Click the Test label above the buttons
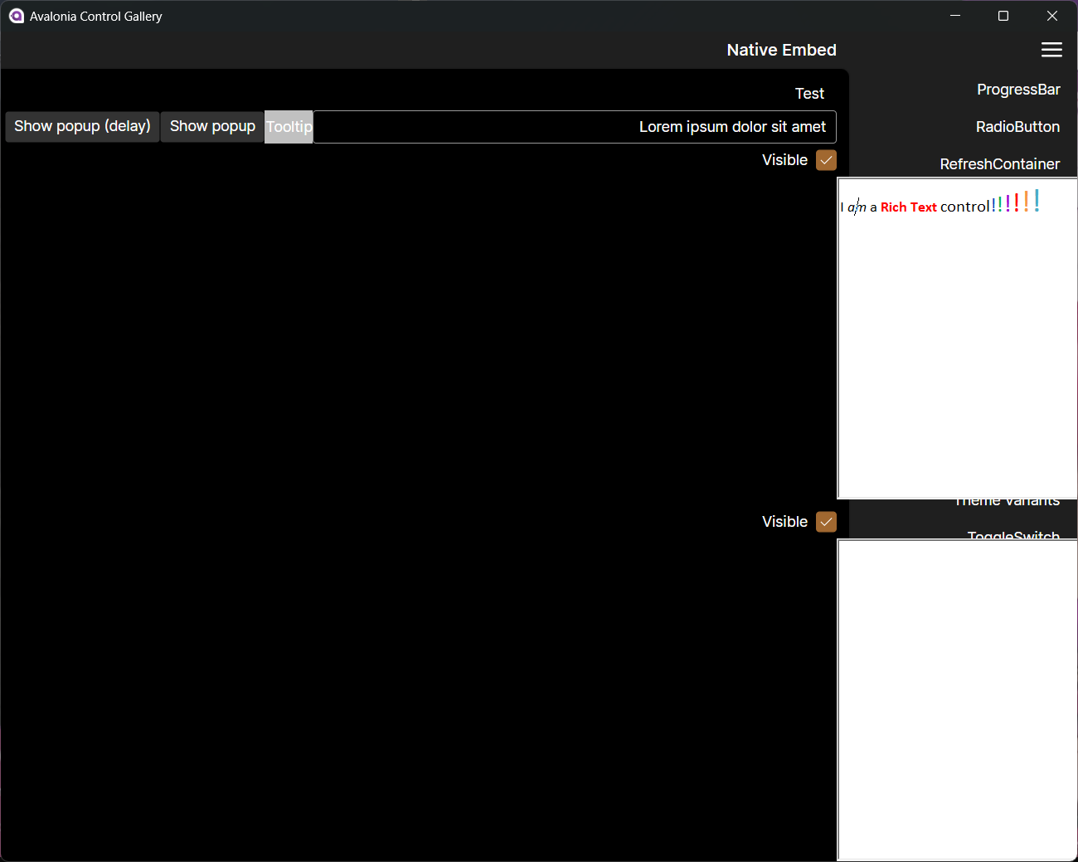This screenshot has height=862, width=1078. tap(809, 94)
